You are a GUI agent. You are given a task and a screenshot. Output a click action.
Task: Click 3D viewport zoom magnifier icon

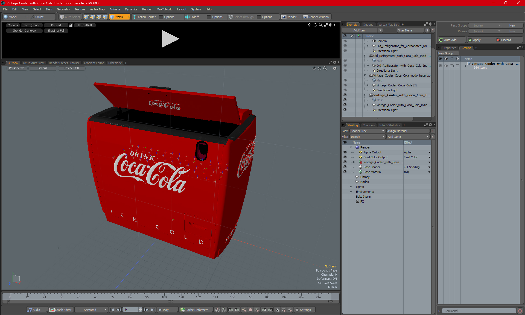click(x=325, y=68)
